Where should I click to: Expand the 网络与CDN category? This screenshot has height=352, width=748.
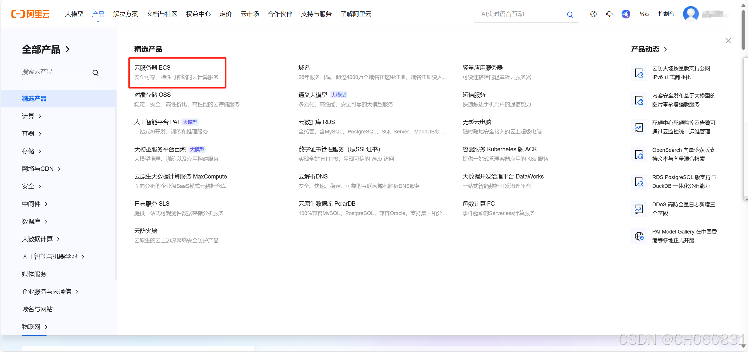(41, 169)
